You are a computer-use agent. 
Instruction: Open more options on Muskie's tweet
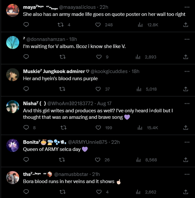(x=187, y=71)
